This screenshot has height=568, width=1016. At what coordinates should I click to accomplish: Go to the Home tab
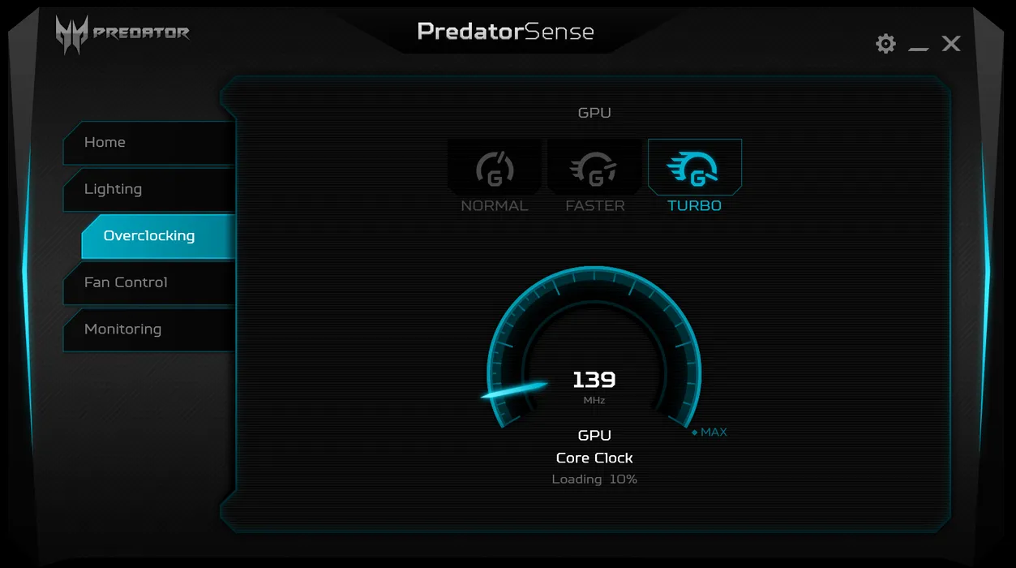coord(149,143)
